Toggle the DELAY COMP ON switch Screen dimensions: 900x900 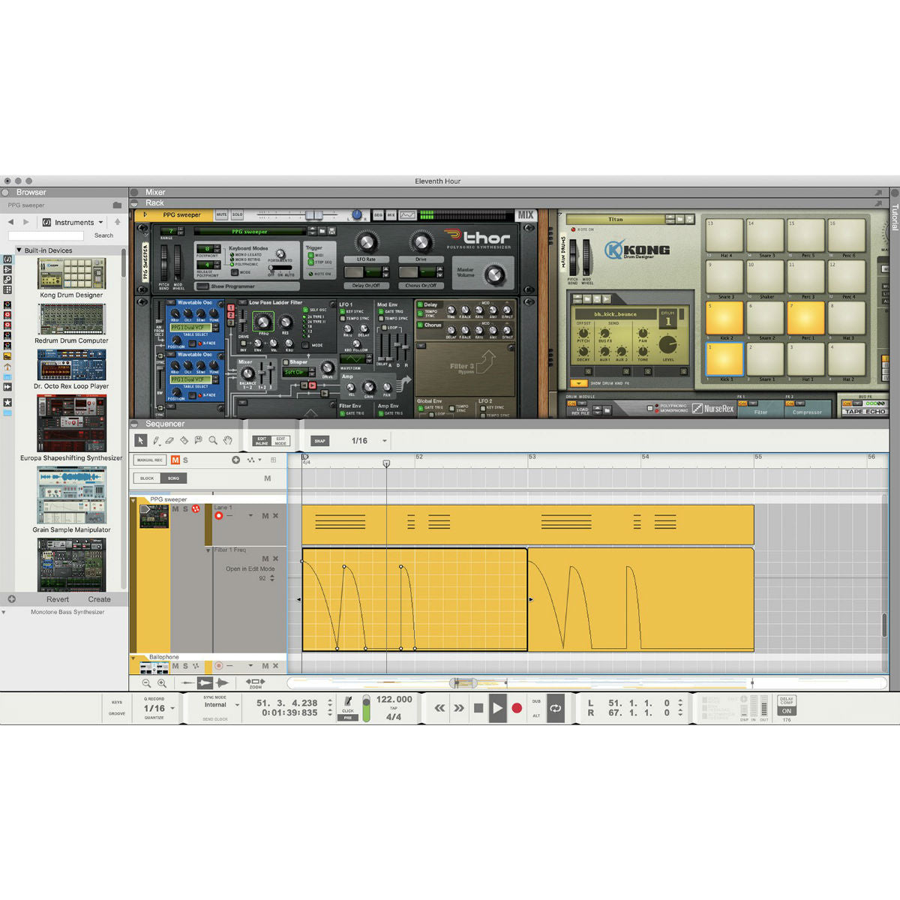[x=786, y=710]
